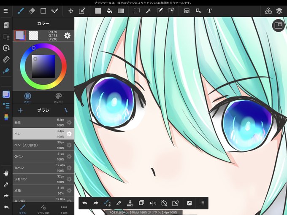Switch to the その他 bottom tab
Screen dimensions: 287x215
(x=64, y=209)
